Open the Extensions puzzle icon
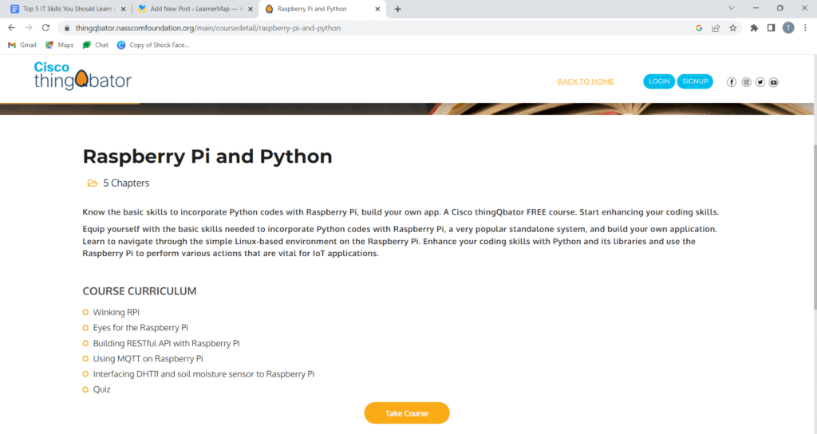Viewport: 817px width, 434px height. 754,28
